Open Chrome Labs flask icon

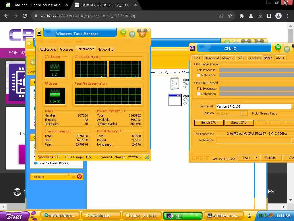click(x=251, y=16)
